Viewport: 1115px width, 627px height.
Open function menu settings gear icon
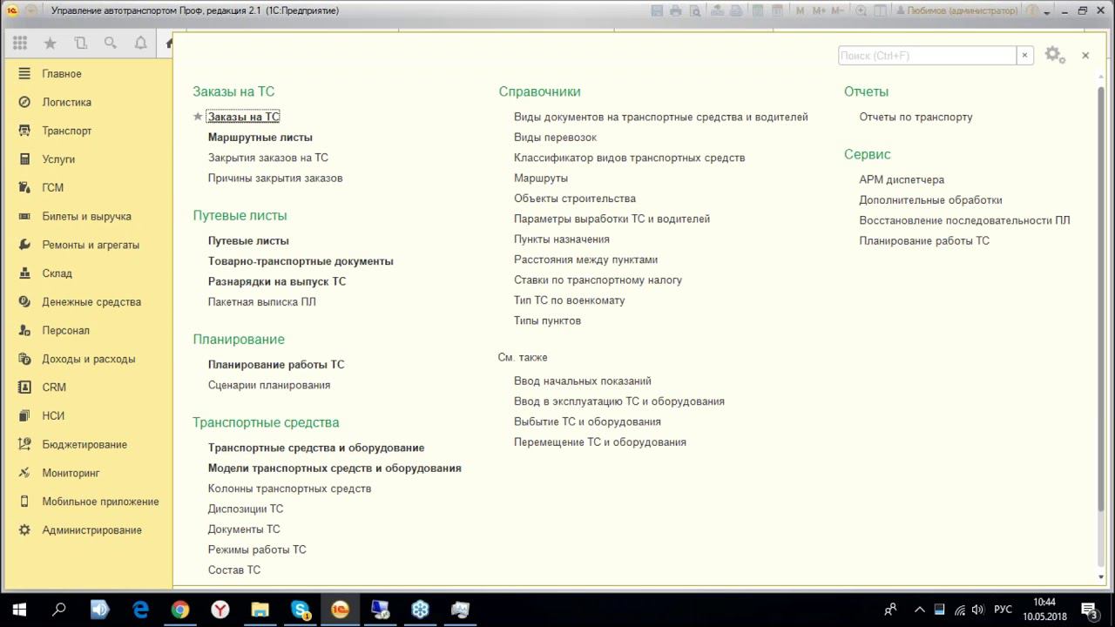pyautogui.click(x=1054, y=55)
